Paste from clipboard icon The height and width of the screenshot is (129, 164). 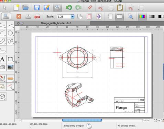point(120,8)
